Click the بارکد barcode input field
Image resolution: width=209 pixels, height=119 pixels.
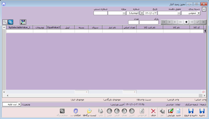pos(148,22)
